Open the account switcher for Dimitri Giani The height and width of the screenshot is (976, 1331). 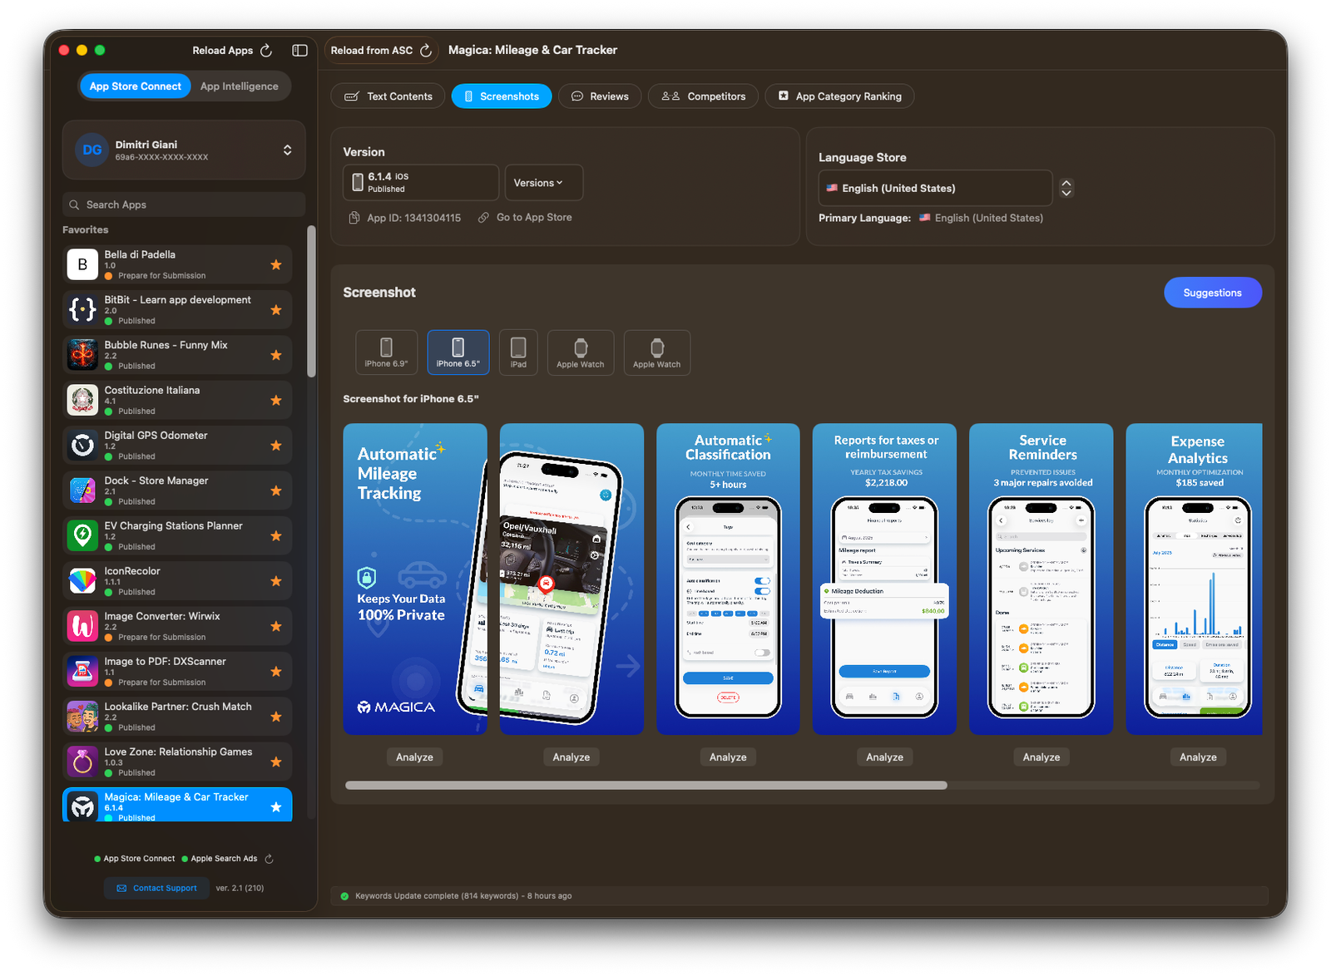286,150
